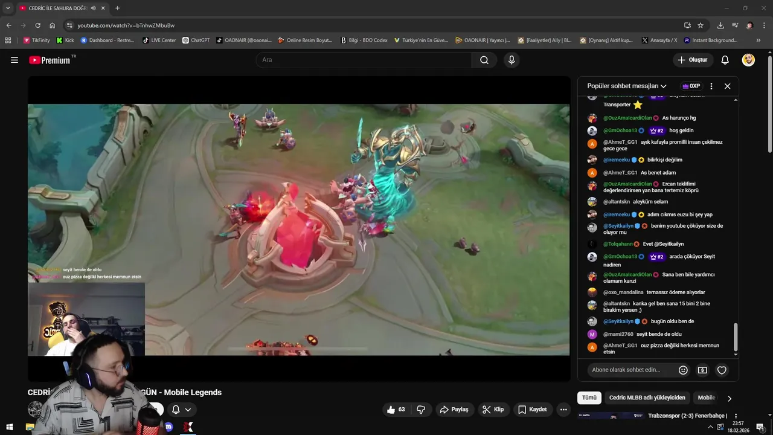Go to browser home page
Viewport: 773px width, 435px height.
[53, 25]
